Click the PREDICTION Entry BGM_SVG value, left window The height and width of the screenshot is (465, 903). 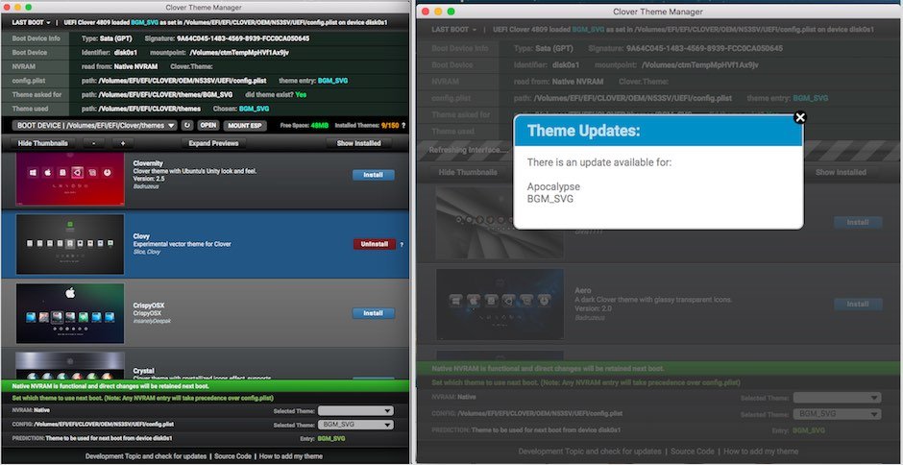tap(331, 438)
